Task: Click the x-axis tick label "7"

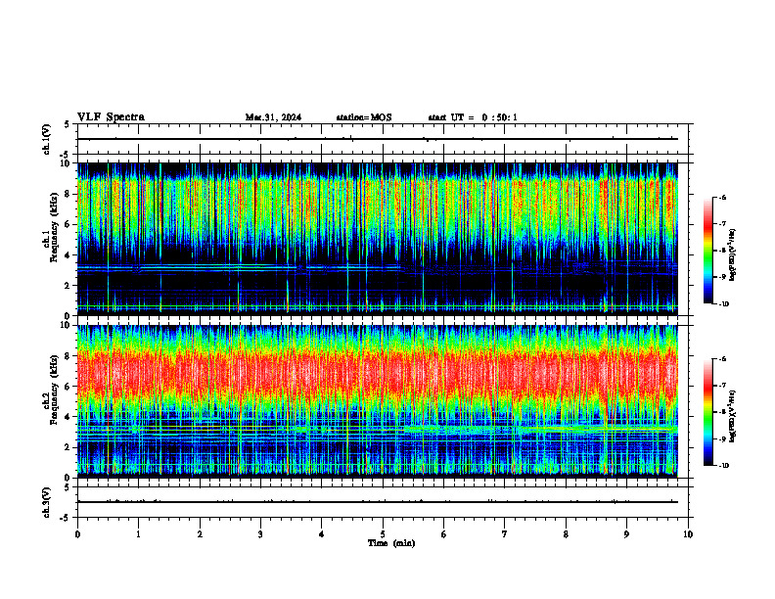Action: pos(505,534)
